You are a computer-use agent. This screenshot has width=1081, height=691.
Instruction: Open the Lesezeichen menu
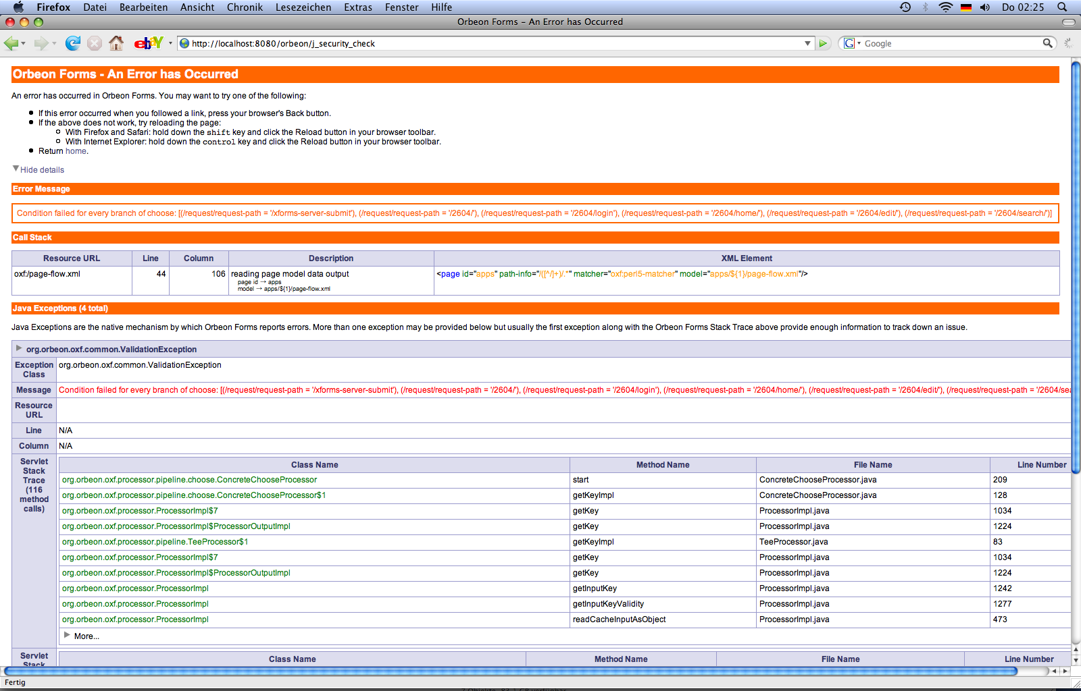pos(303,7)
